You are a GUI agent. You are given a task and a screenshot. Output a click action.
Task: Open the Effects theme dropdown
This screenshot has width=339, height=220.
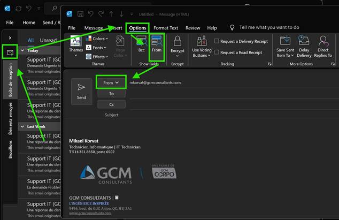click(x=97, y=57)
